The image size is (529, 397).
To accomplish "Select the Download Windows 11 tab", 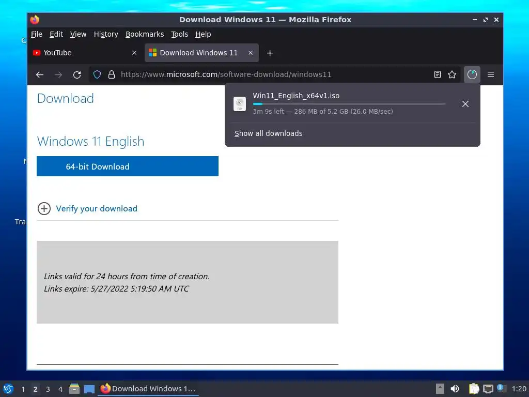I will (201, 53).
